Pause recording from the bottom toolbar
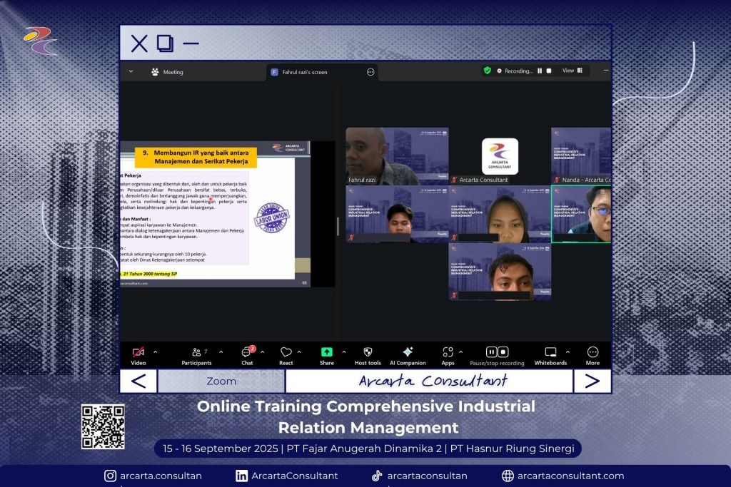 coord(492,352)
